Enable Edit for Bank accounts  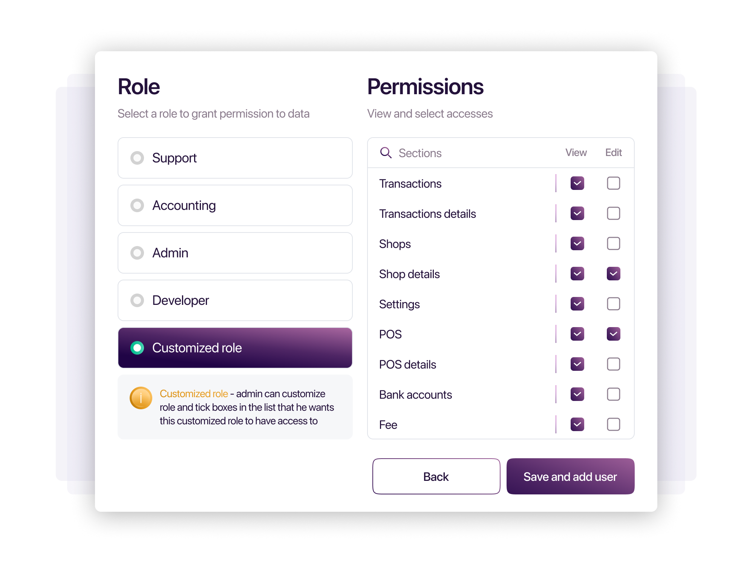pyautogui.click(x=613, y=395)
